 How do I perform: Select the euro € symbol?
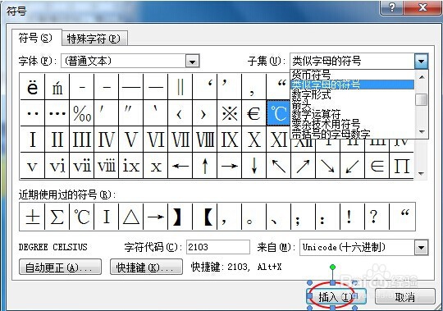coord(254,113)
